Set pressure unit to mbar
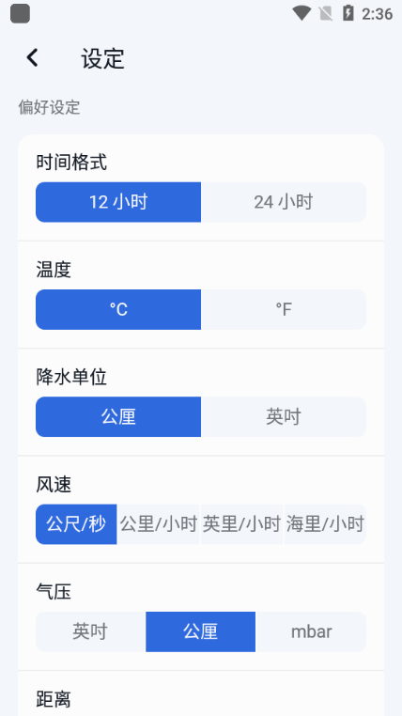Image resolution: width=402 pixels, height=716 pixels. 311,632
